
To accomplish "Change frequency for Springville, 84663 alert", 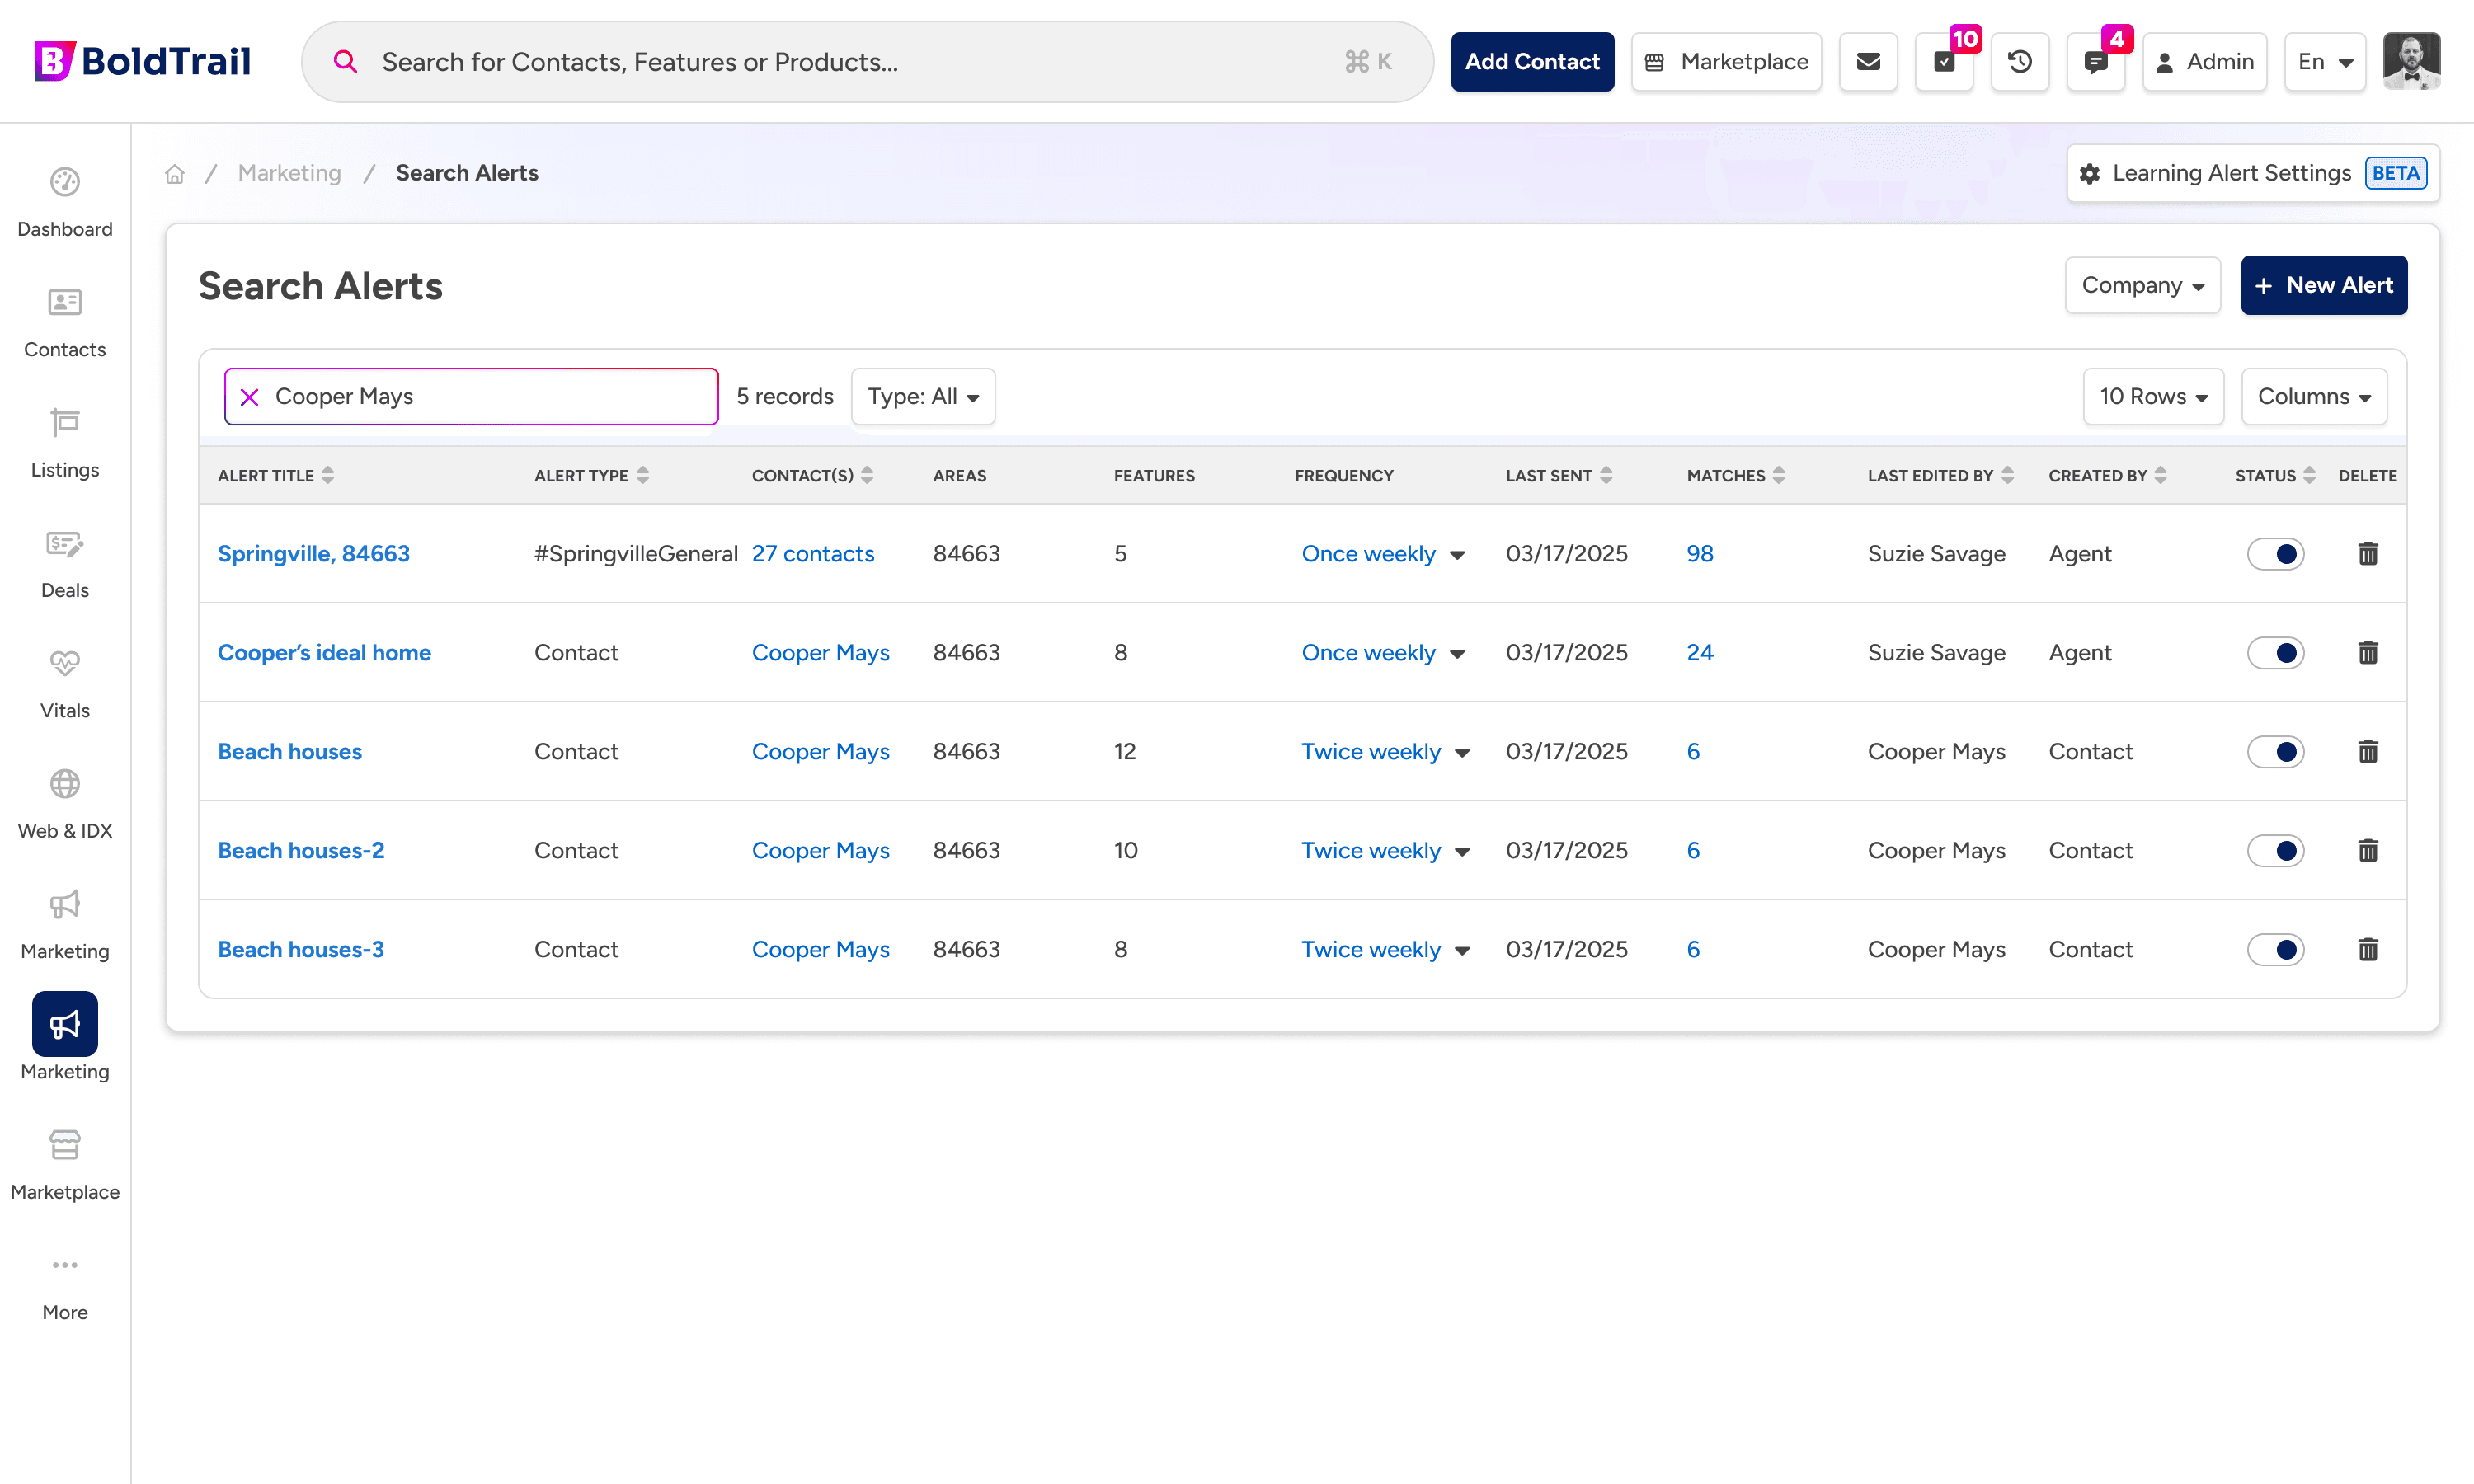I will [1382, 554].
